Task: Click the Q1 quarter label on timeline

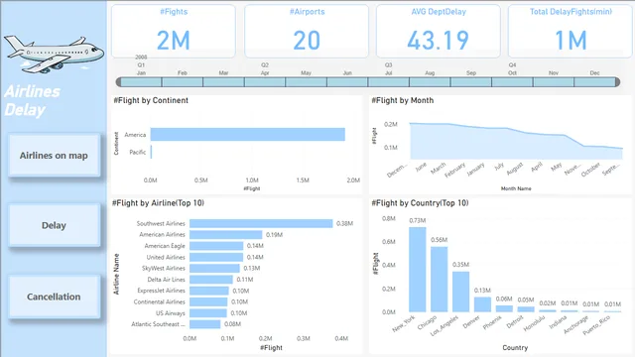Action: tap(141, 64)
